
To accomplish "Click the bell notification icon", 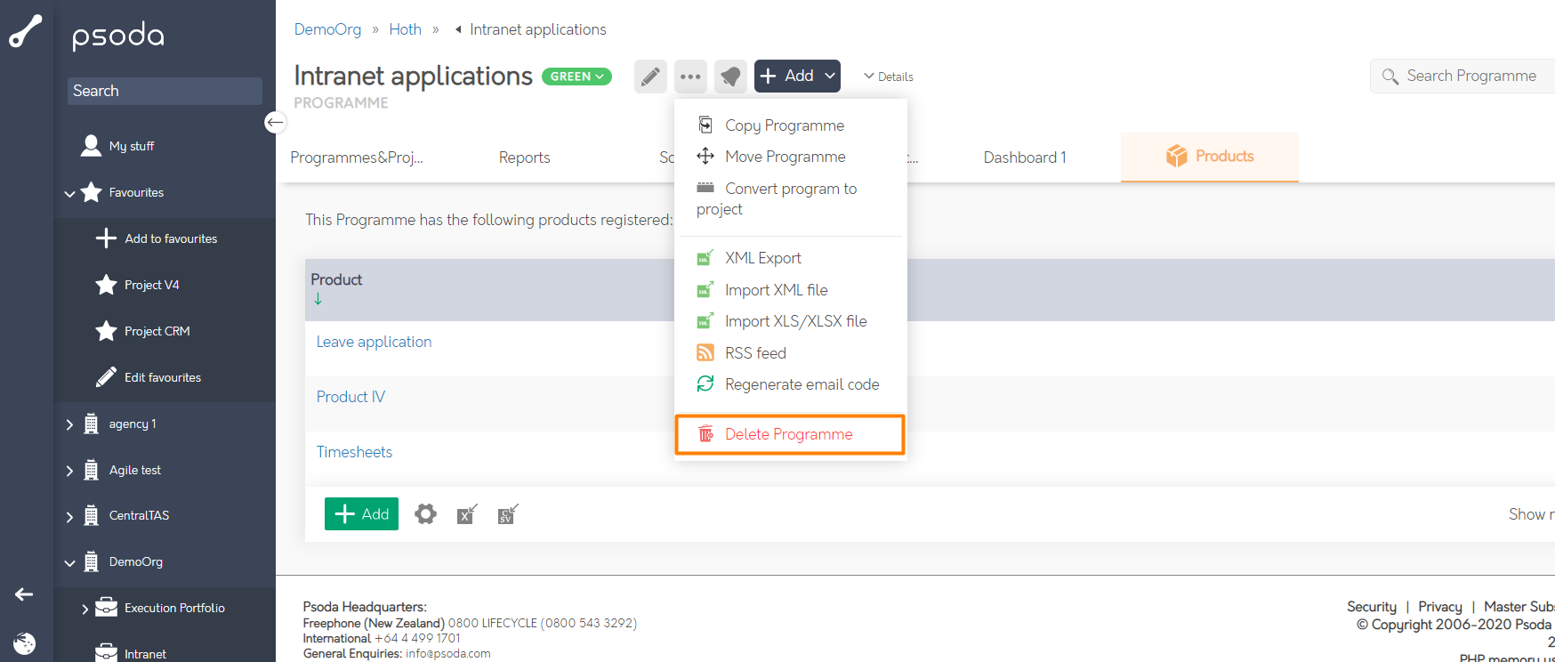I will (730, 77).
